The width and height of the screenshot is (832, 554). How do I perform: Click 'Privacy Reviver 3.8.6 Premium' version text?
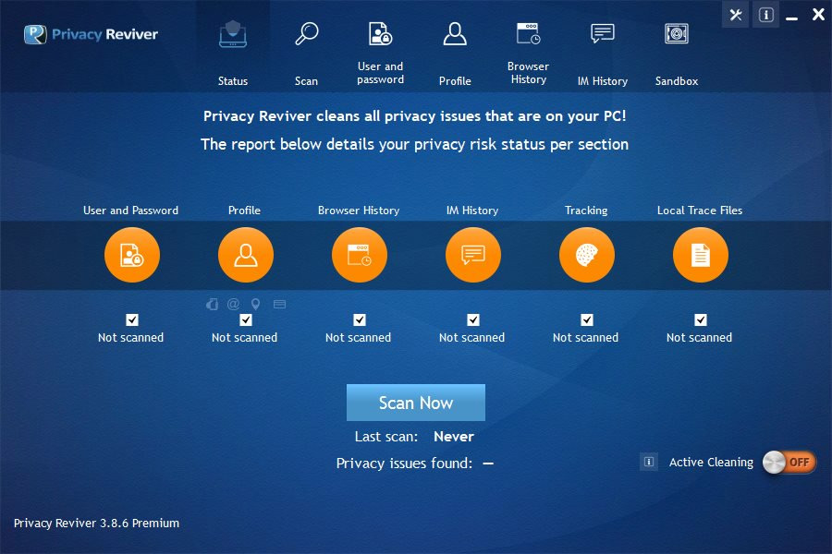pyautogui.click(x=96, y=524)
